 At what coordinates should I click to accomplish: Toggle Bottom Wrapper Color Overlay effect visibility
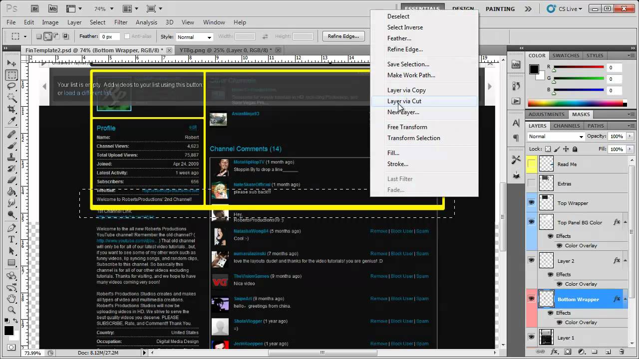tap(561, 322)
